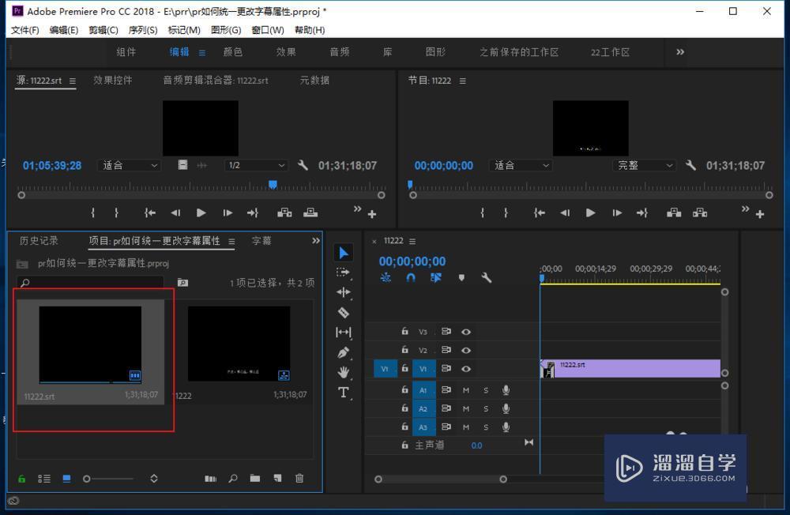790x515 pixels.
Task: Click Automate to Sequence icon
Action: [211, 479]
